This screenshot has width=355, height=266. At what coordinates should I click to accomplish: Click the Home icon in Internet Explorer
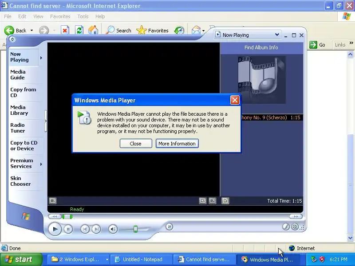click(93, 31)
